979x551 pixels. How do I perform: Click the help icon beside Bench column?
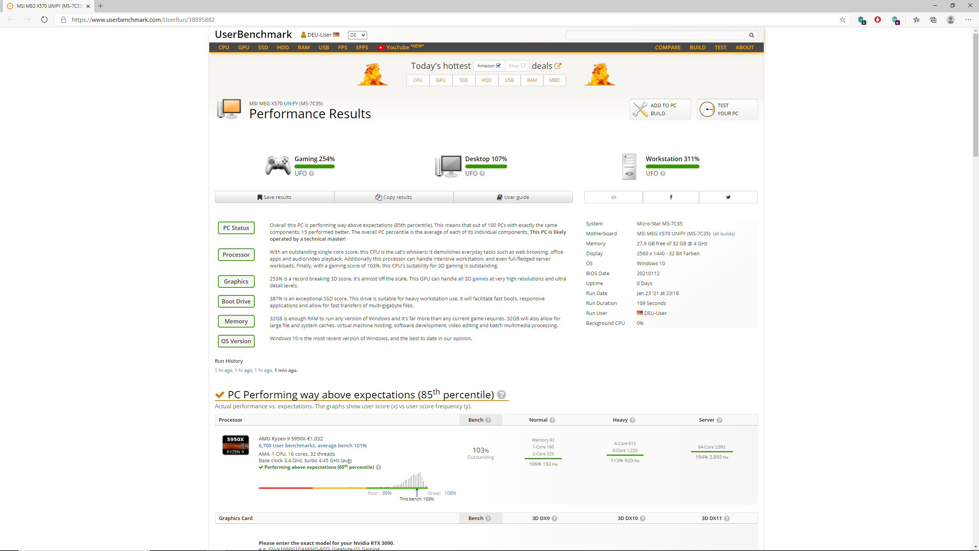488,420
